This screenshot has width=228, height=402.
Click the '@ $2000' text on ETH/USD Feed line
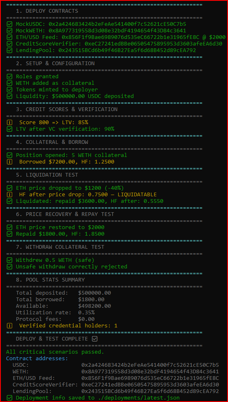[x=214, y=37]
